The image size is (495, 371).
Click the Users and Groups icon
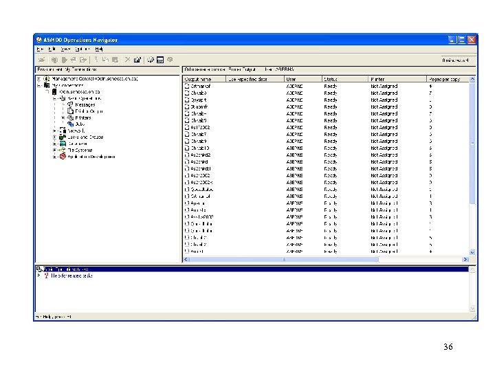coord(63,137)
